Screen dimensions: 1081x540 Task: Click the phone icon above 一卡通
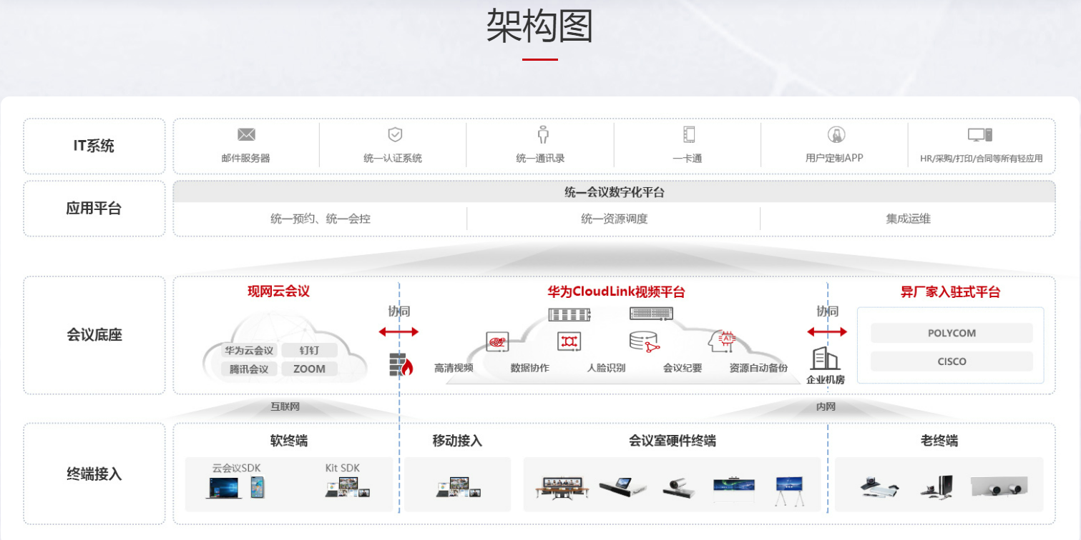tap(689, 134)
